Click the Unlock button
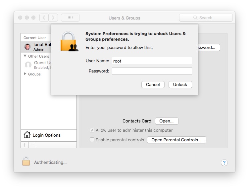This screenshot has height=189, width=249. (x=180, y=85)
